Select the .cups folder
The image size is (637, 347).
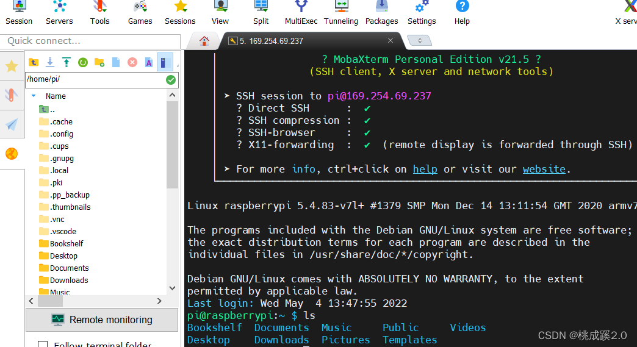click(54, 146)
